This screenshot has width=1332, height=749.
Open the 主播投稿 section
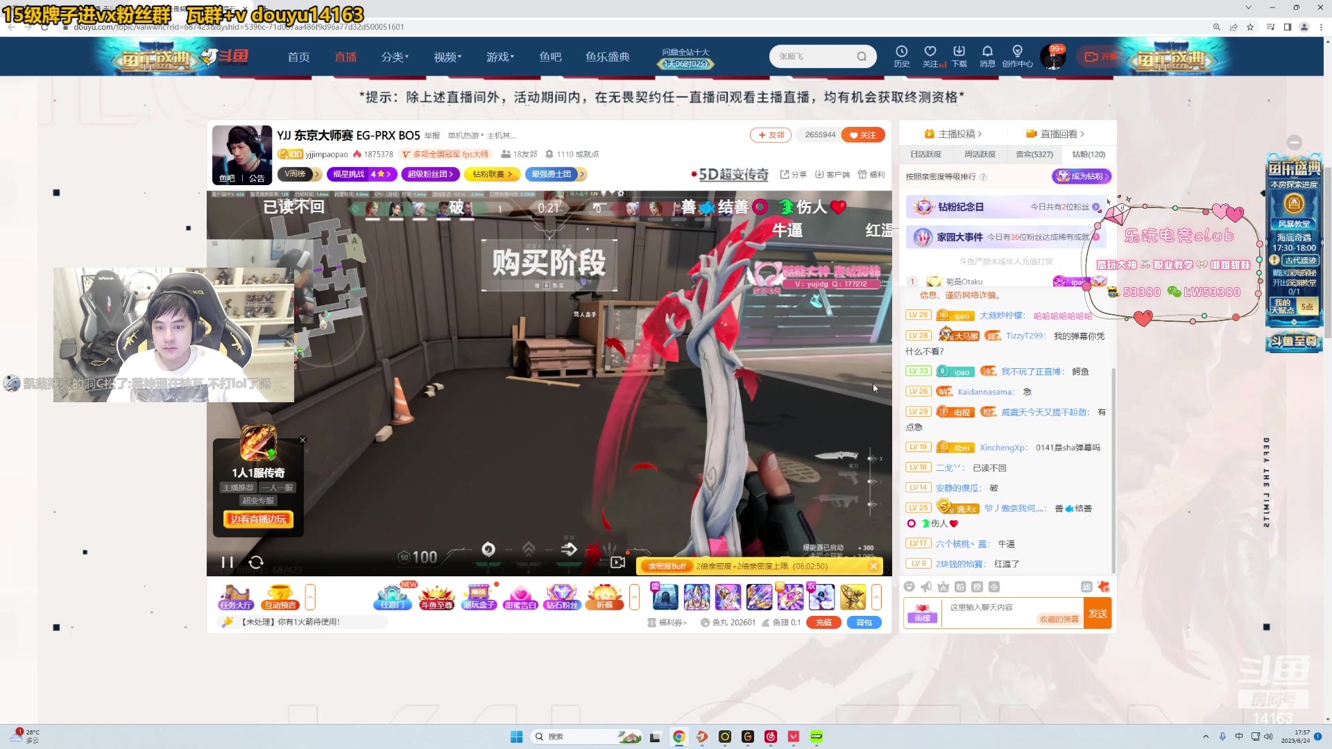pyautogui.click(x=953, y=134)
